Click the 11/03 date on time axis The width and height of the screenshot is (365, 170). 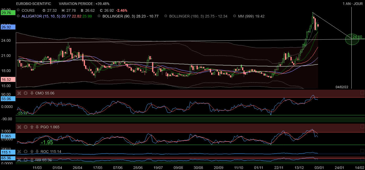coord(37,168)
